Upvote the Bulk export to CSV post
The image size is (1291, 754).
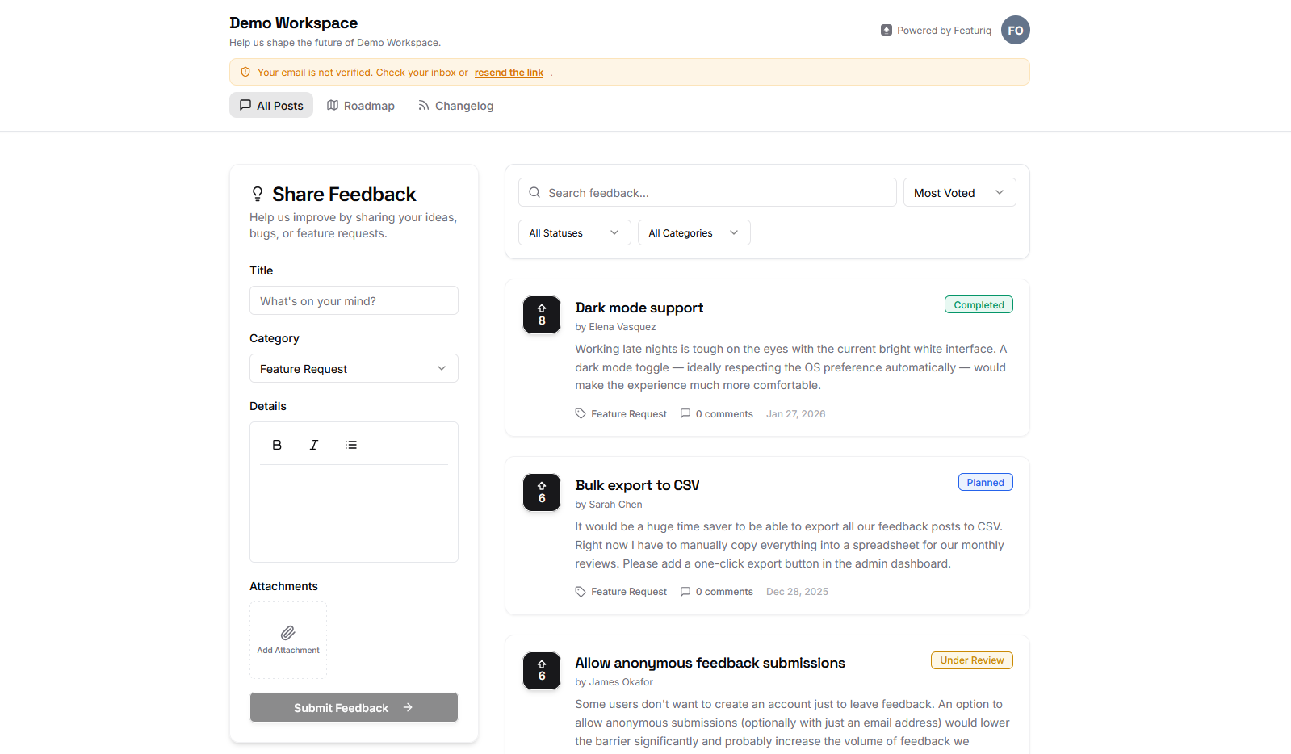(x=542, y=492)
